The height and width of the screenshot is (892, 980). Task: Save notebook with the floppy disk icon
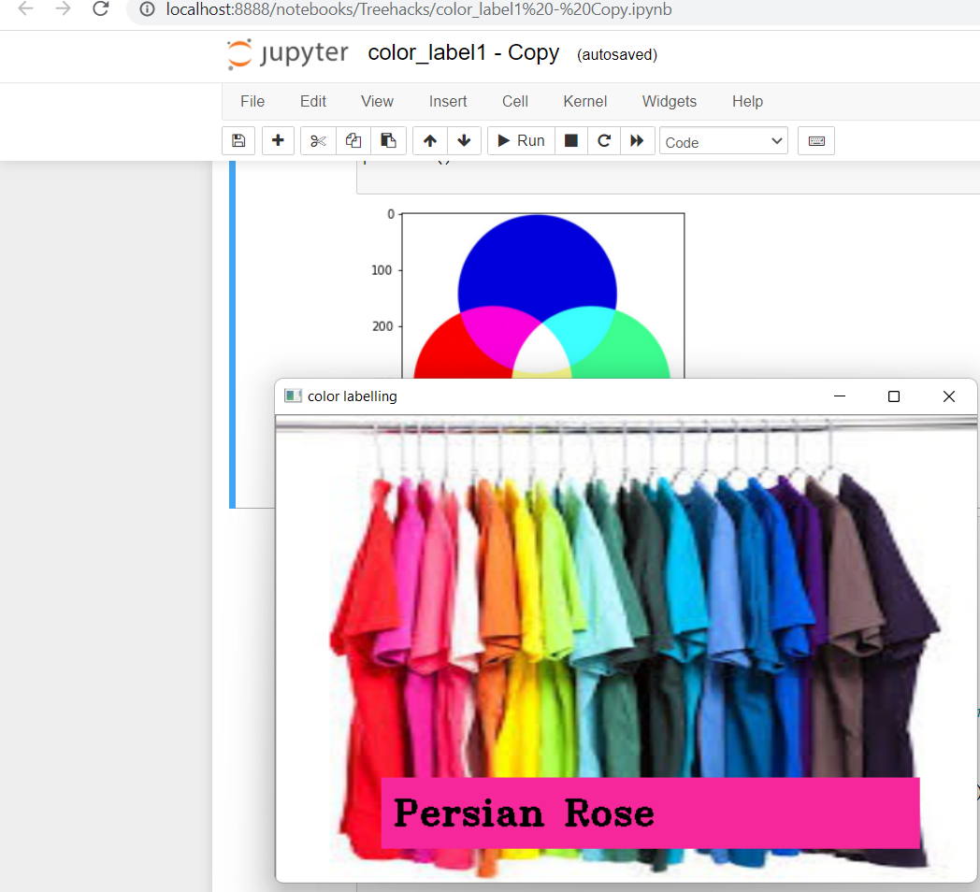pos(238,140)
